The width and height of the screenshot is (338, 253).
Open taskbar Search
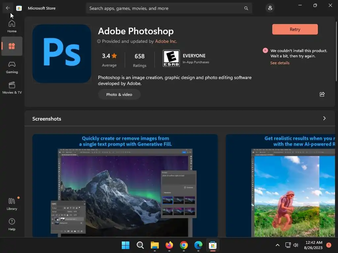(140, 245)
